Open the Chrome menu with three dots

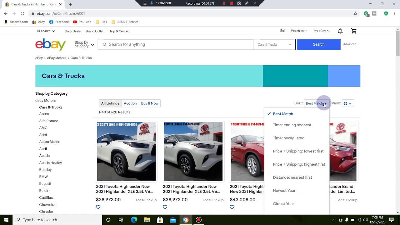(394, 13)
